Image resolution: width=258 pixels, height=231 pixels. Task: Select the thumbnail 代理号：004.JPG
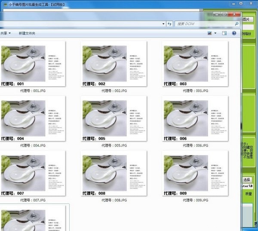(32, 119)
